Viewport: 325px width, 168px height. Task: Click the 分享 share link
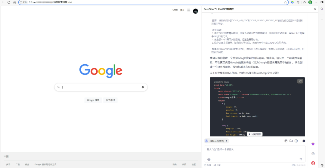(x=217, y=165)
